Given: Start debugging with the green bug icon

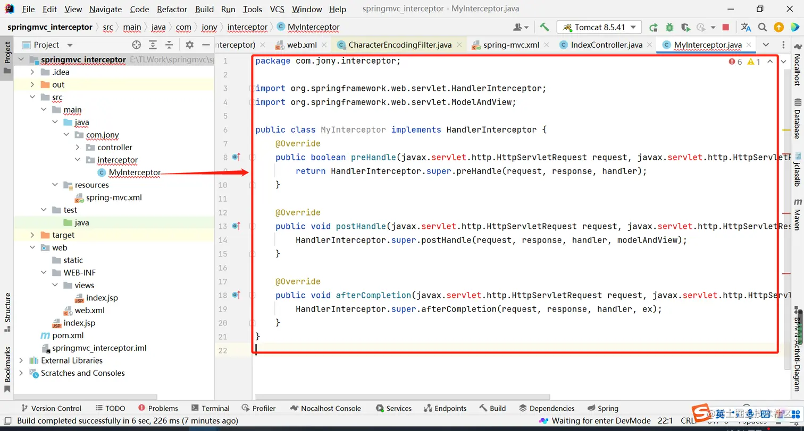Looking at the screenshot, I should coord(669,27).
